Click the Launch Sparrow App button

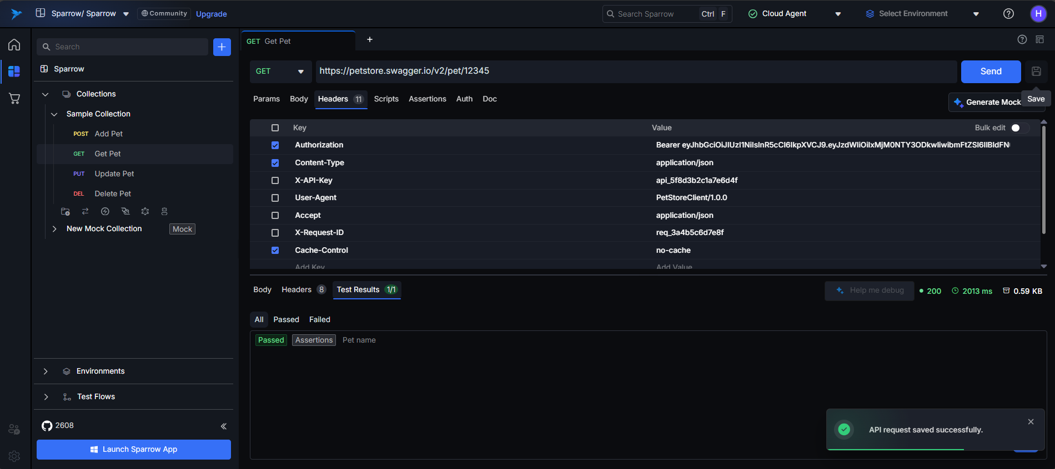coord(134,450)
